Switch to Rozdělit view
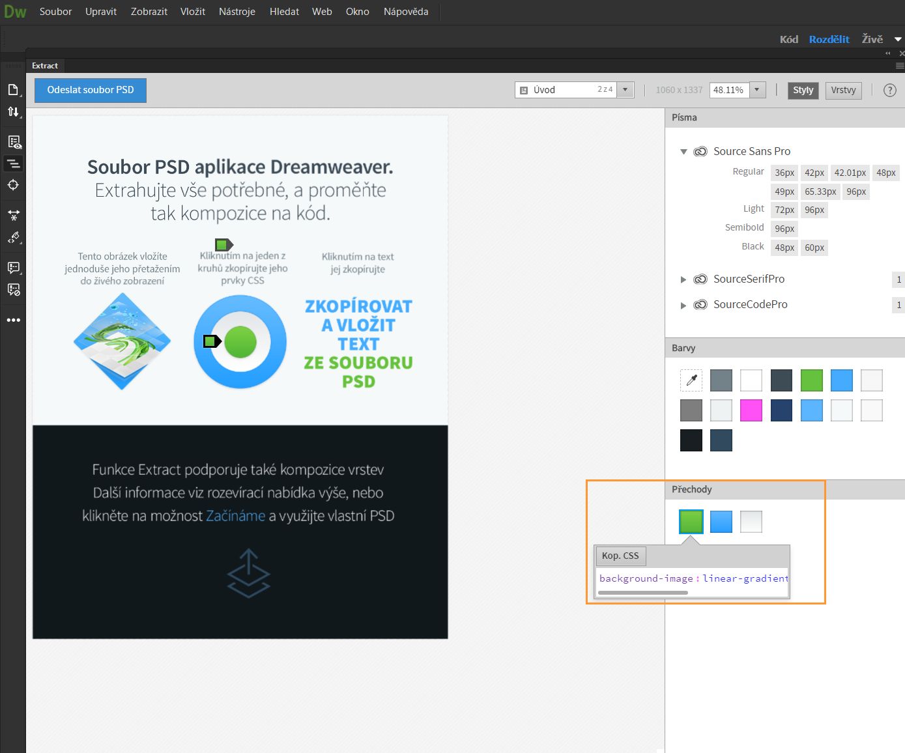 click(x=829, y=39)
